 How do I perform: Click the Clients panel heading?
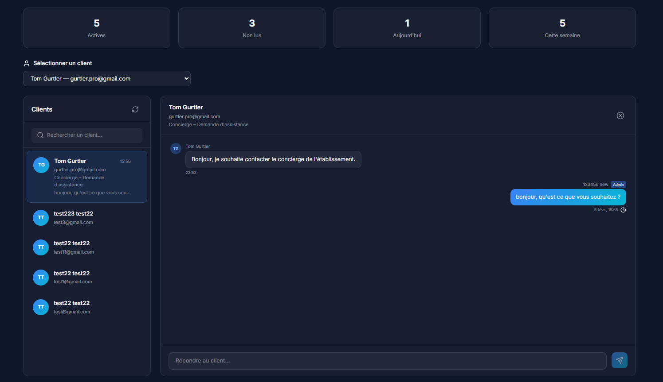click(42, 109)
